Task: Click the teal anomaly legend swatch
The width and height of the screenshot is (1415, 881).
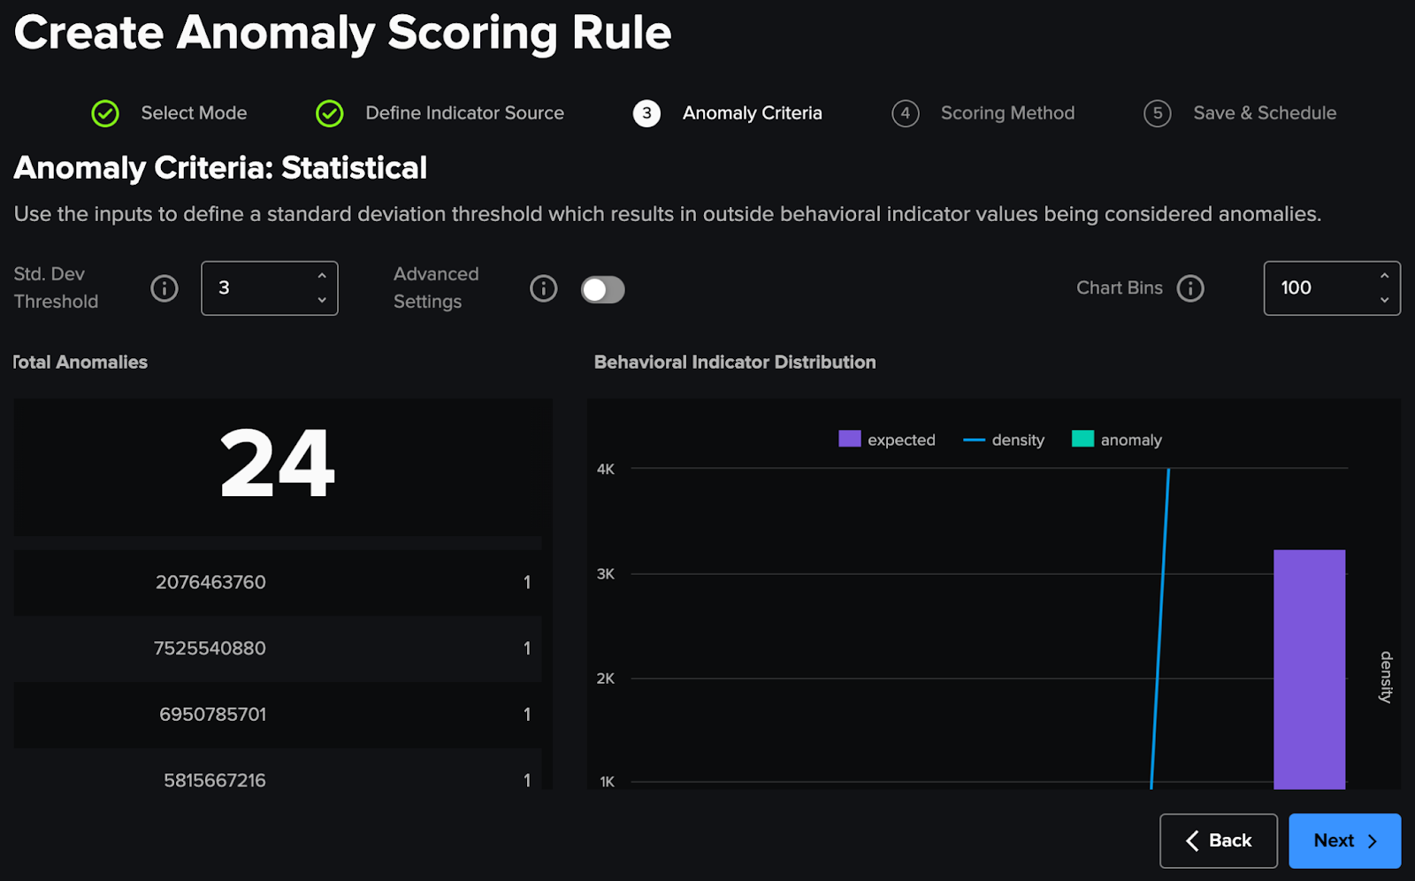Action: click(x=1082, y=439)
